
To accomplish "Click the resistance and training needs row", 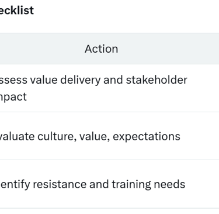I will 109,184.
